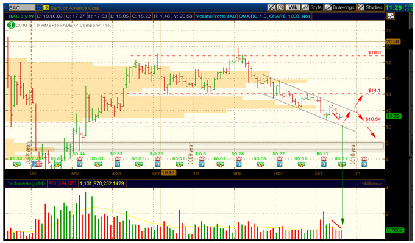Image resolution: width=415 pixels, height=243 pixels.
Task: Open the Wk timeframe selector
Action: point(293,7)
